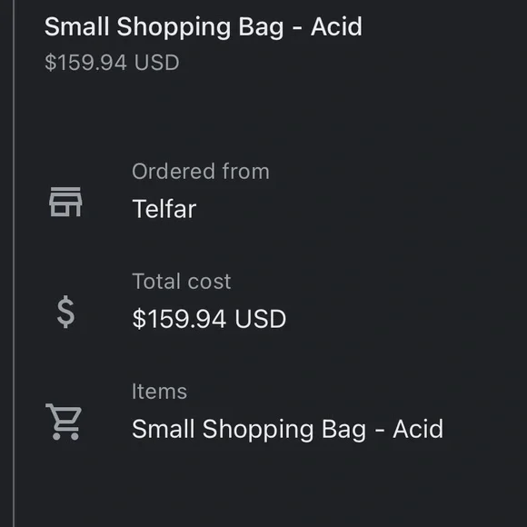Click the gray $159.94 USD price under the heading
Image resolution: width=527 pixels, height=527 pixels.
pos(112,63)
